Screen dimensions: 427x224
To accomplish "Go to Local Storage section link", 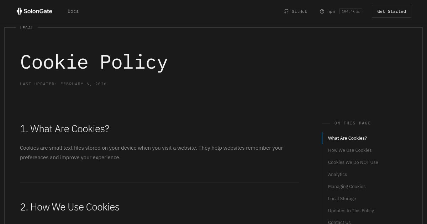I will pyautogui.click(x=342, y=199).
